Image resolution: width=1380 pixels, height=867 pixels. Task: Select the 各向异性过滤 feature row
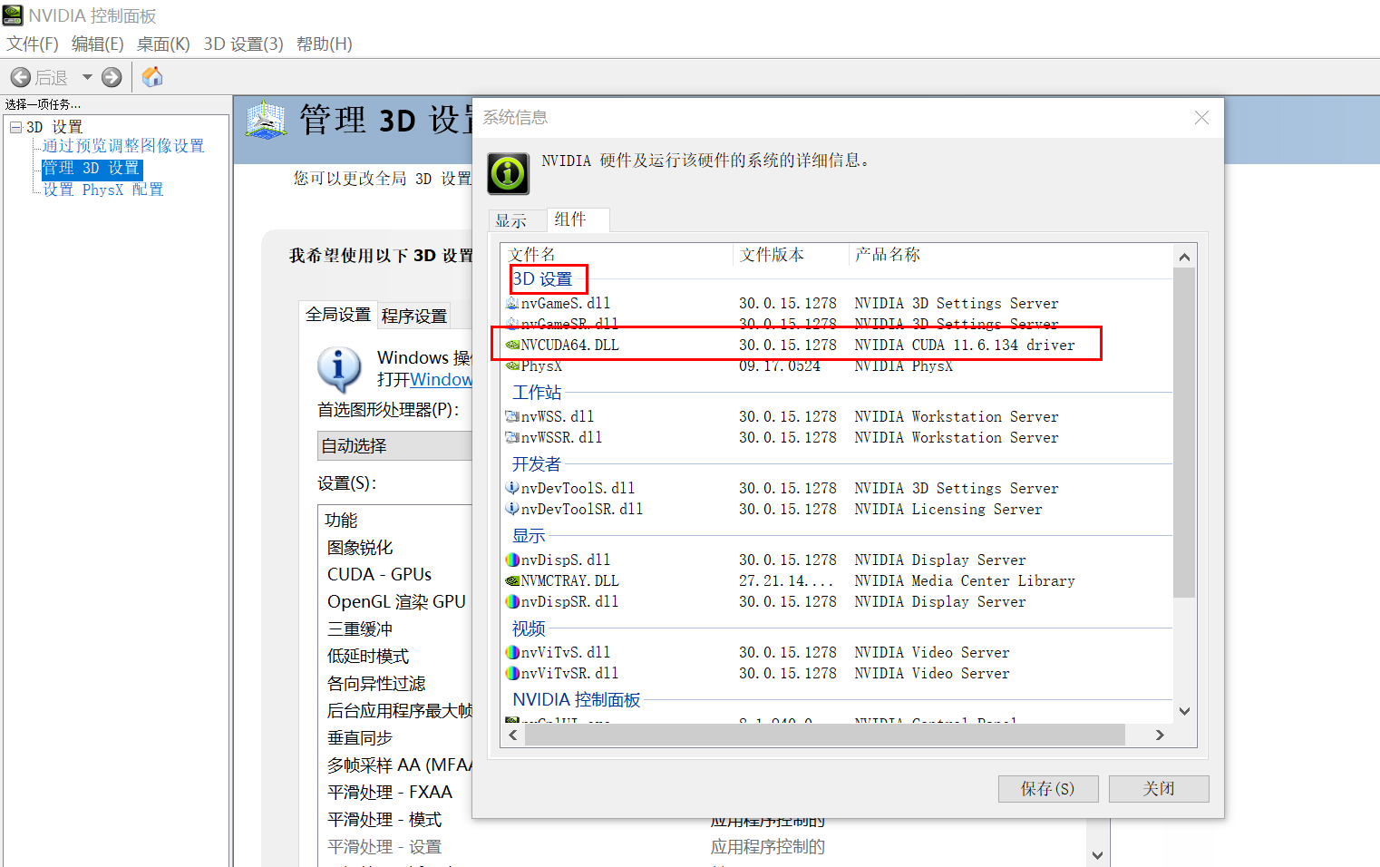tap(376, 683)
